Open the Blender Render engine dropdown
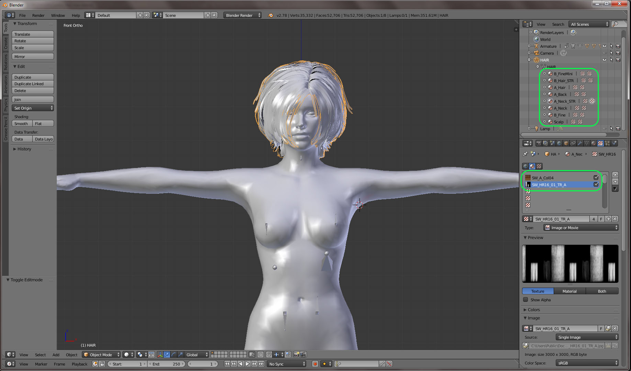631x371 pixels. pyautogui.click(x=242, y=15)
